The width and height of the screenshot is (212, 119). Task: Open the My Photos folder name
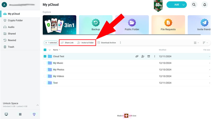[59, 70]
